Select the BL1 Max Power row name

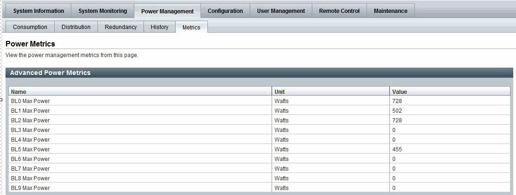tap(30, 110)
